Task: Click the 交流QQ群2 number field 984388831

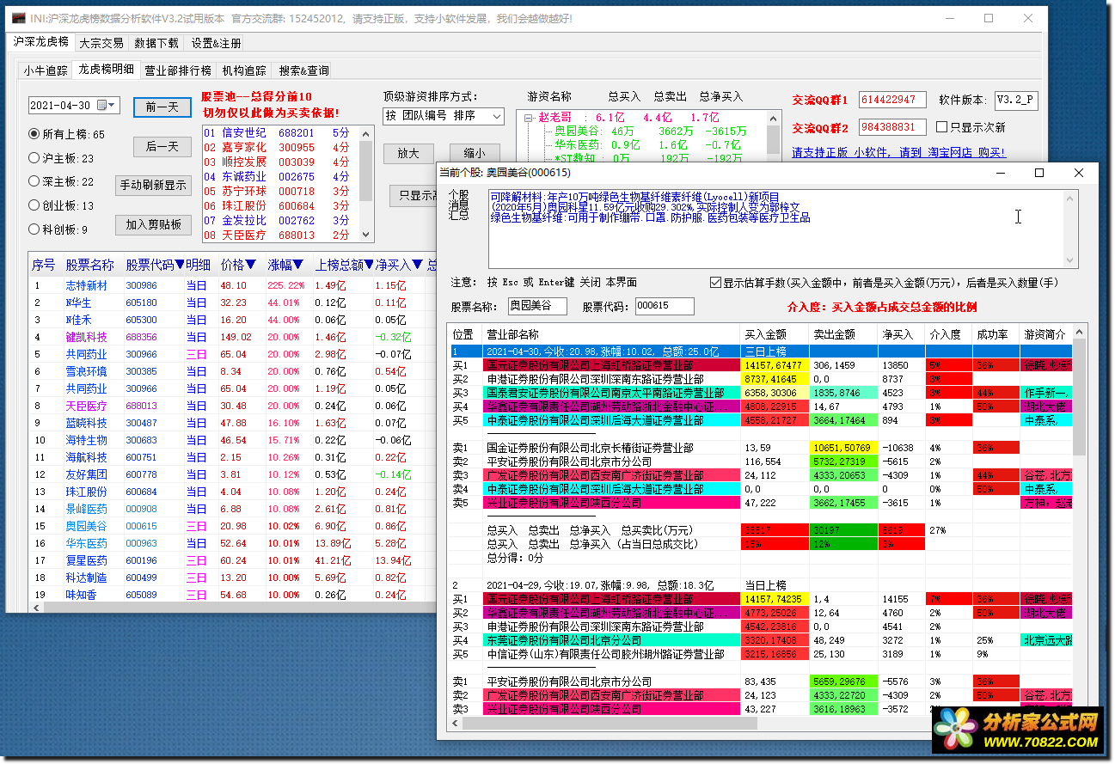Action: pos(892,127)
